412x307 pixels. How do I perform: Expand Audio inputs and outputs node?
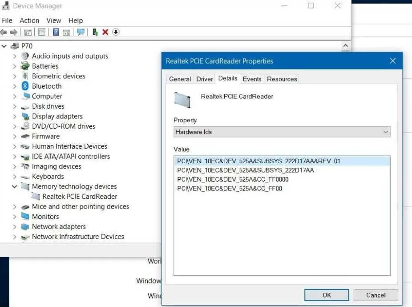click(x=14, y=56)
